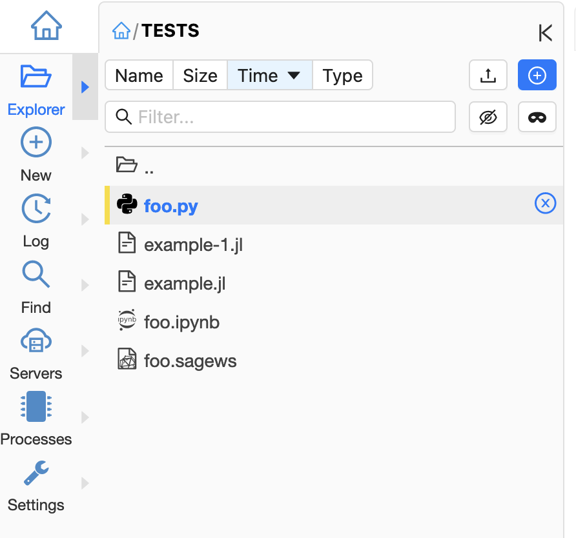Open the Log clock icon
This screenshot has height=538, width=576.
pyautogui.click(x=36, y=209)
